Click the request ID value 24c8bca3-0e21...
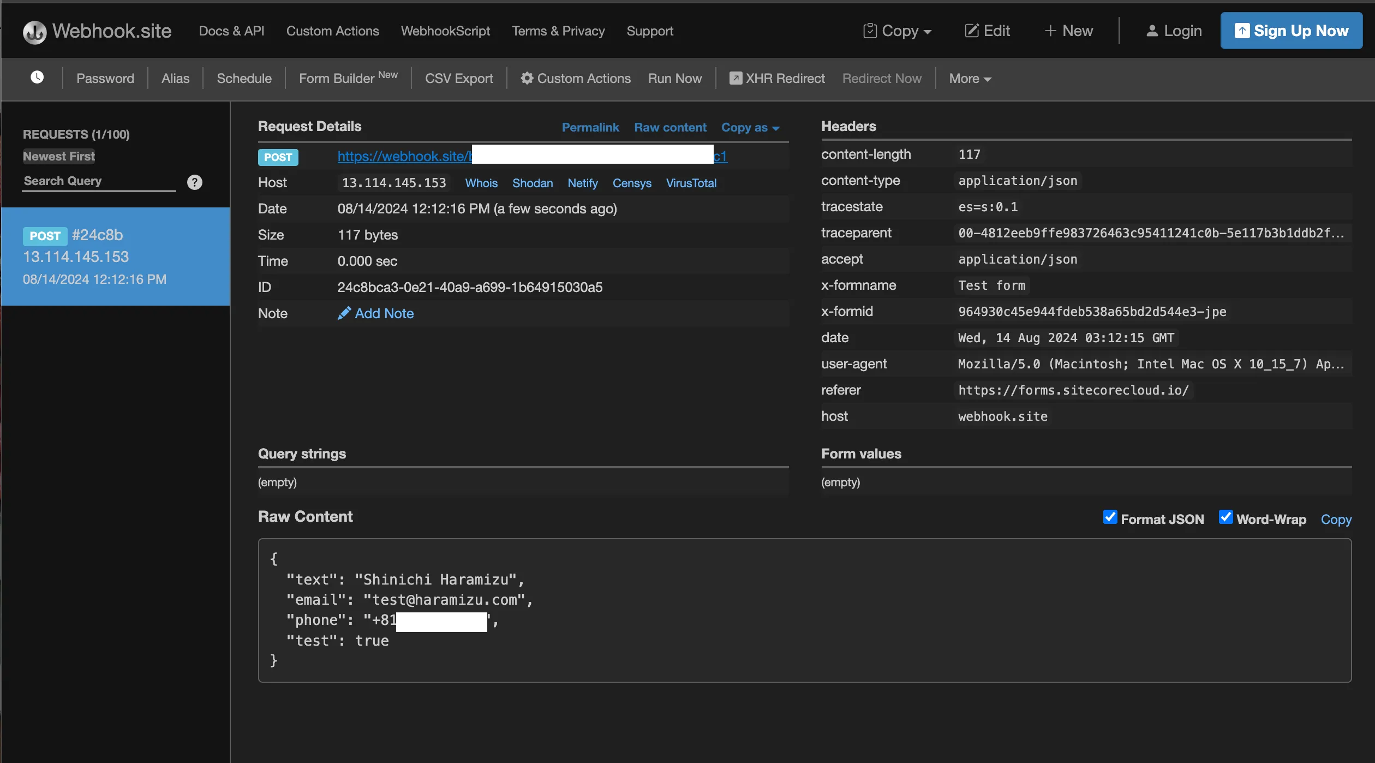The image size is (1375, 763). tap(470, 287)
